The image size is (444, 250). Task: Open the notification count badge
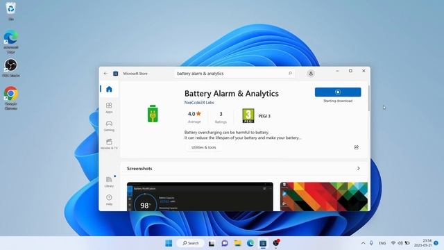pos(436,243)
